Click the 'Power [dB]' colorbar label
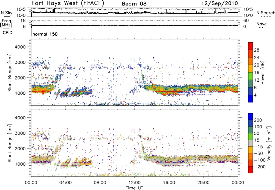 (x=262, y=72)
